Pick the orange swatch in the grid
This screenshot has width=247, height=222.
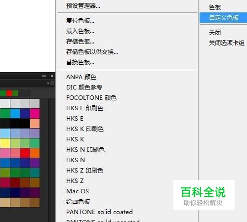click(x=35, y=153)
